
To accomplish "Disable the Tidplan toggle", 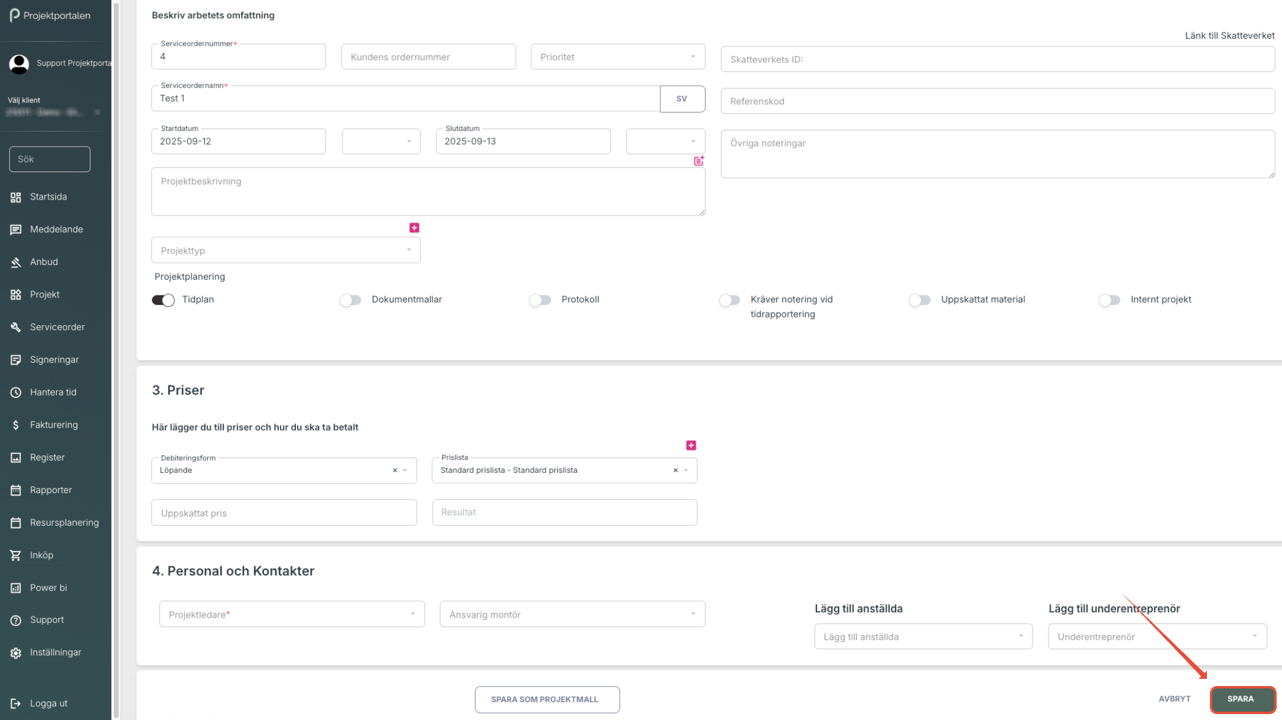I will [x=163, y=300].
